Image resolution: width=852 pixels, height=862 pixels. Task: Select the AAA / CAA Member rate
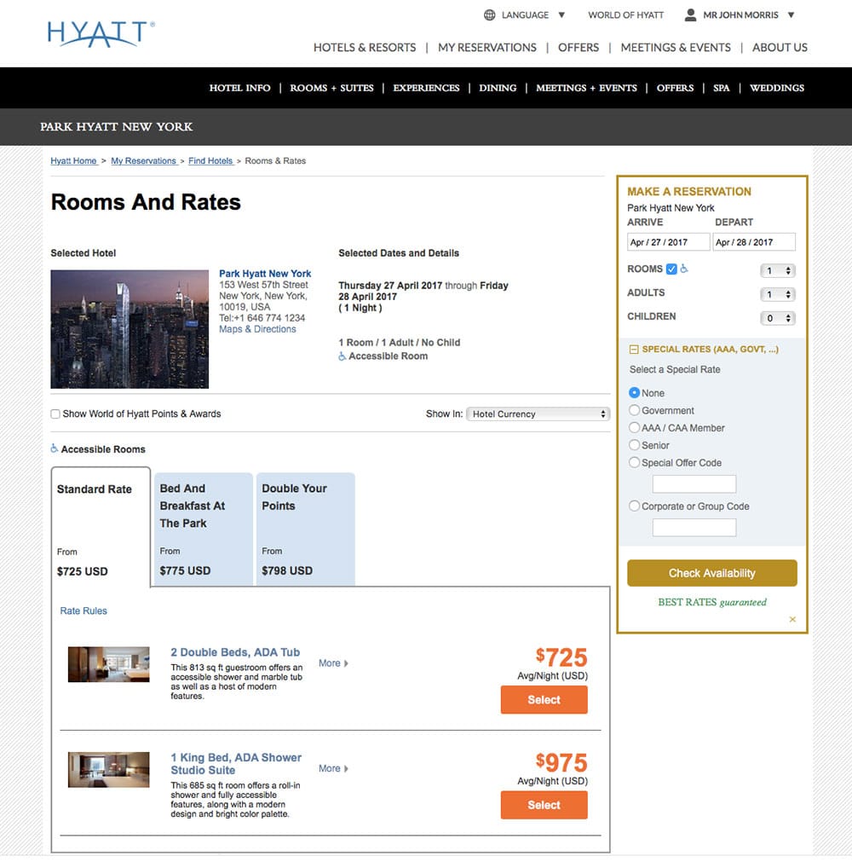pyautogui.click(x=633, y=428)
